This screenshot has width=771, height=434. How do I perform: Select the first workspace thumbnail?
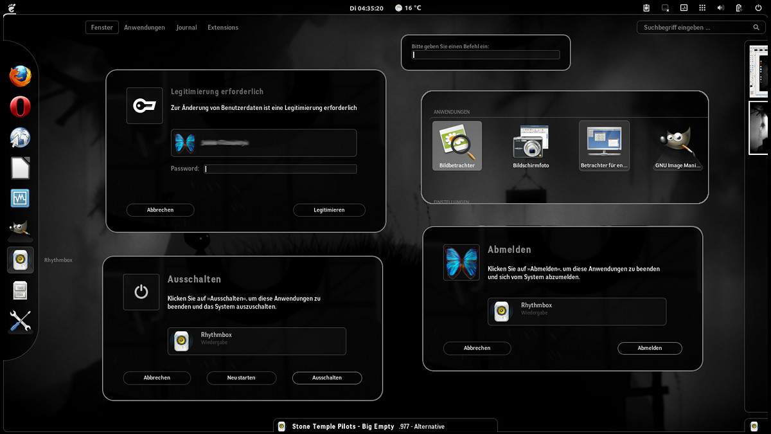point(759,71)
